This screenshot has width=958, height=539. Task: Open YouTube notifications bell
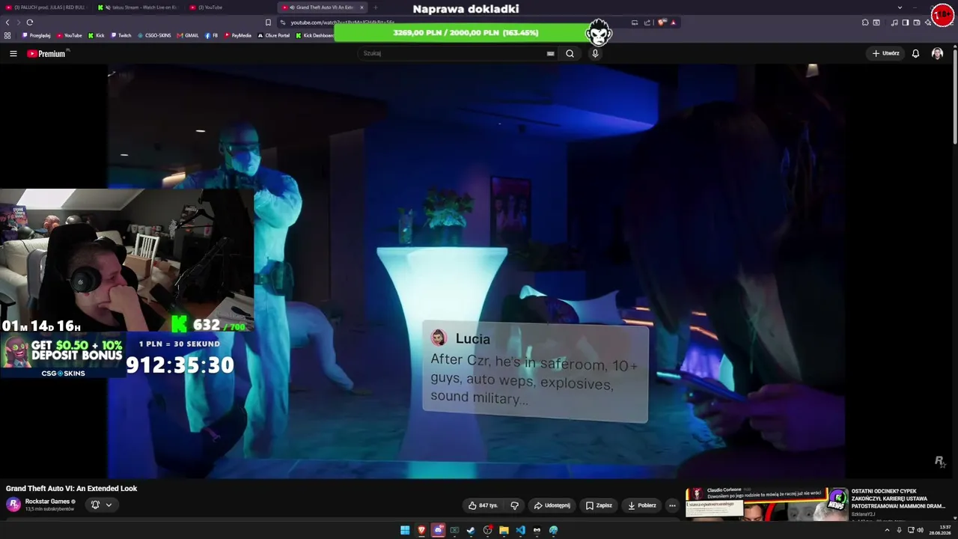(915, 54)
